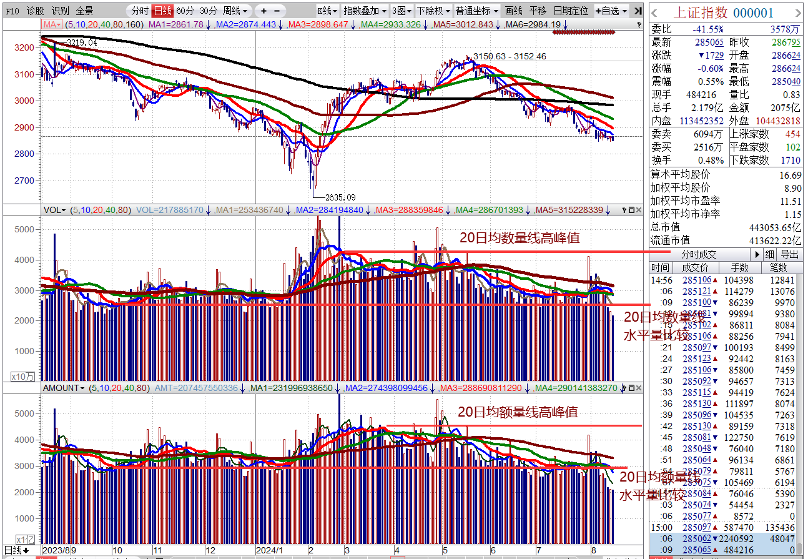The width and height of the screenshot is (808, 559).
Task: Click the collapse-right arrow at toolbar end
Action: (636, 11)
